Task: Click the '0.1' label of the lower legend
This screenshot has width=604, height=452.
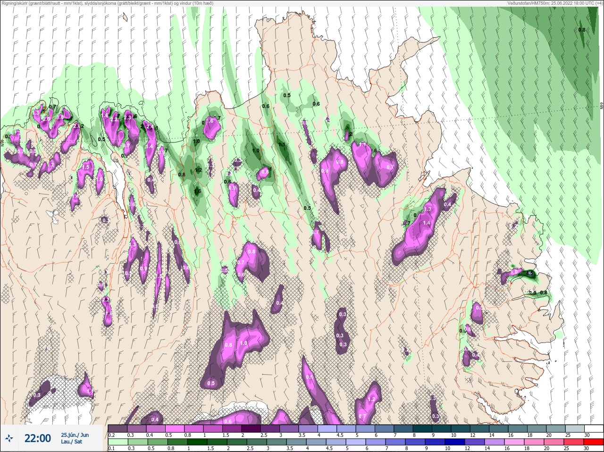Action: pos(111,448)
